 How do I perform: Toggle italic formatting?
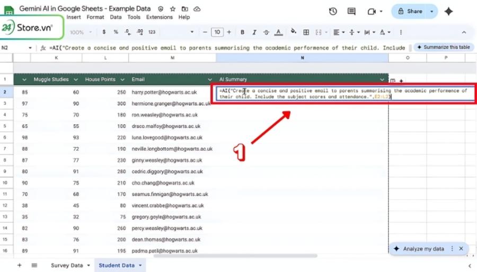(x=254, y=32)
